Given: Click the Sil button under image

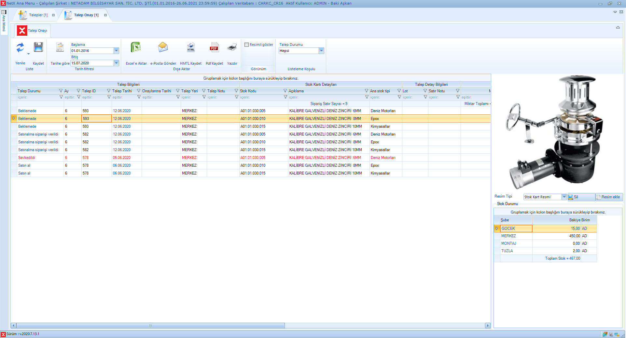Looking at the screenshot, I should coord(581,197).
